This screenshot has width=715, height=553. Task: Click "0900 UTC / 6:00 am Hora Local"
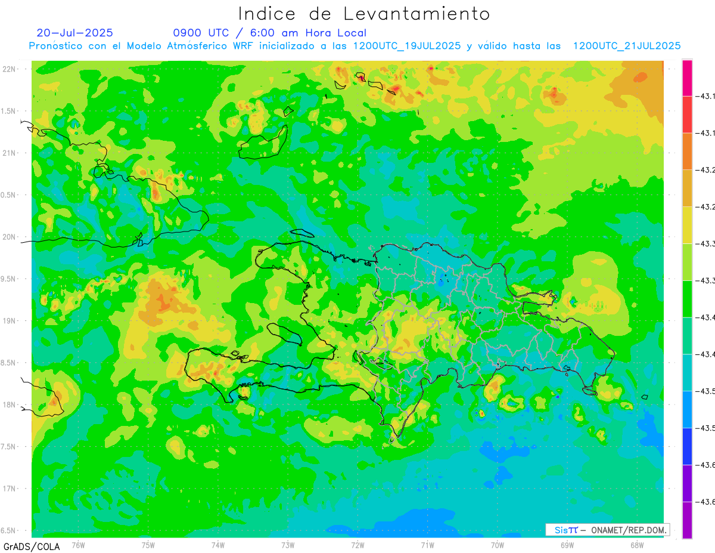pyautogui.click(x=270, y=33)
